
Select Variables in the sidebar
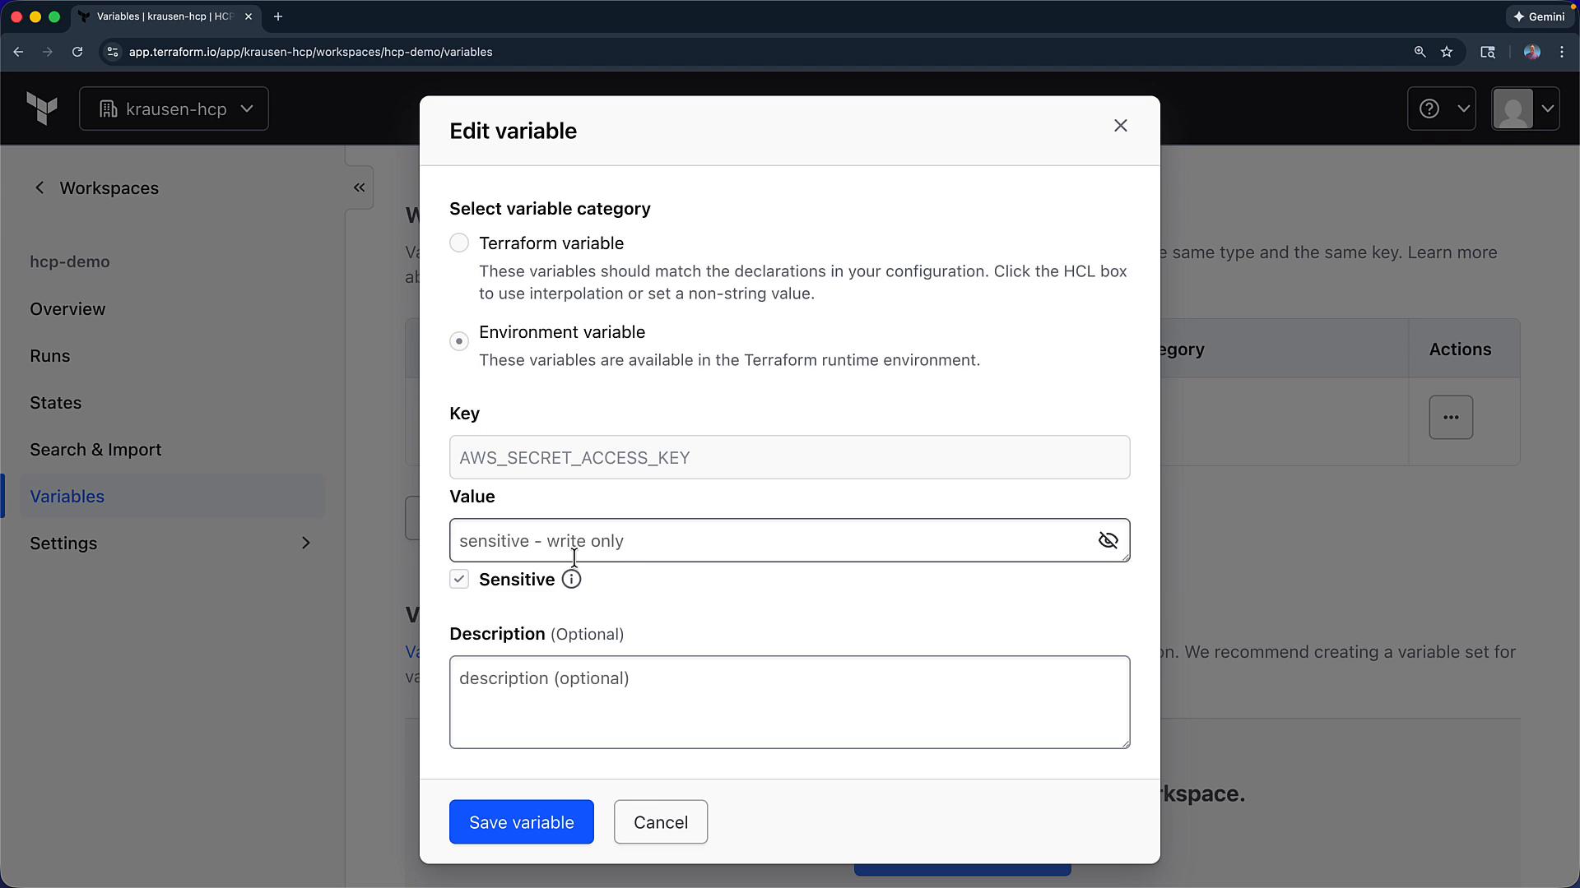[172, 497]
